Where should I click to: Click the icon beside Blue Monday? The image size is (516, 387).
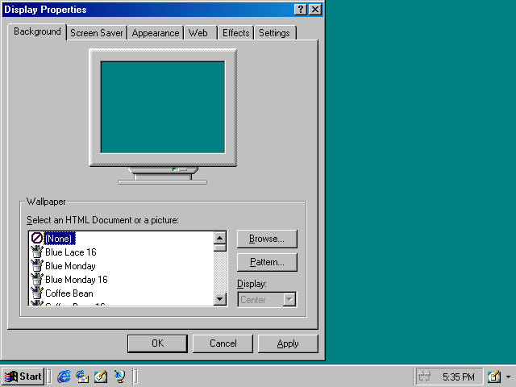click(36, 265)
